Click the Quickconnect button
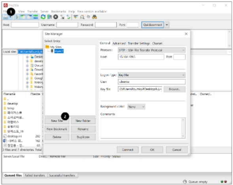Screen dimensions: 233x185 152,25
